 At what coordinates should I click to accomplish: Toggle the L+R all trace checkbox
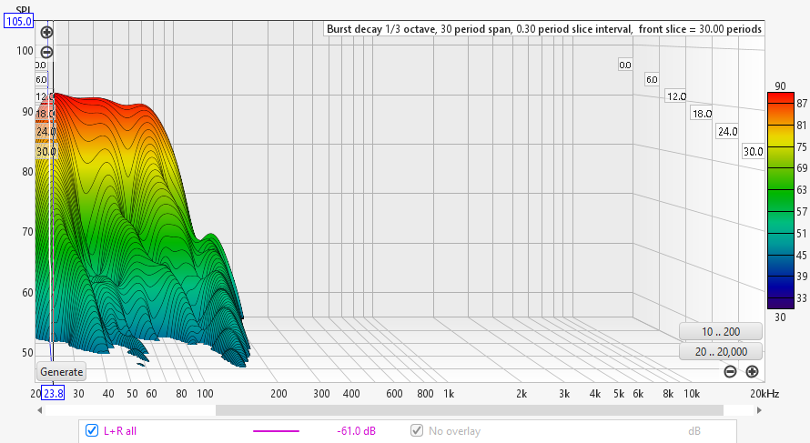91,430
